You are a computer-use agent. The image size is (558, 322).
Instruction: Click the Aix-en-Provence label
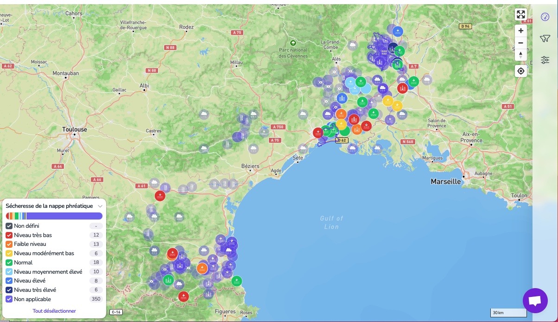click(472, 137)
